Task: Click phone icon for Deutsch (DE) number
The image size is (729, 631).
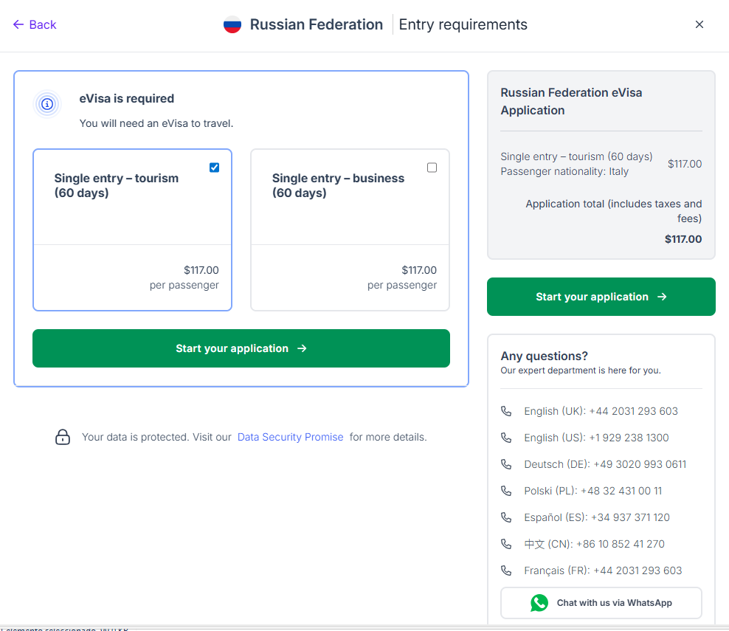Action: (x=506, y=464)
